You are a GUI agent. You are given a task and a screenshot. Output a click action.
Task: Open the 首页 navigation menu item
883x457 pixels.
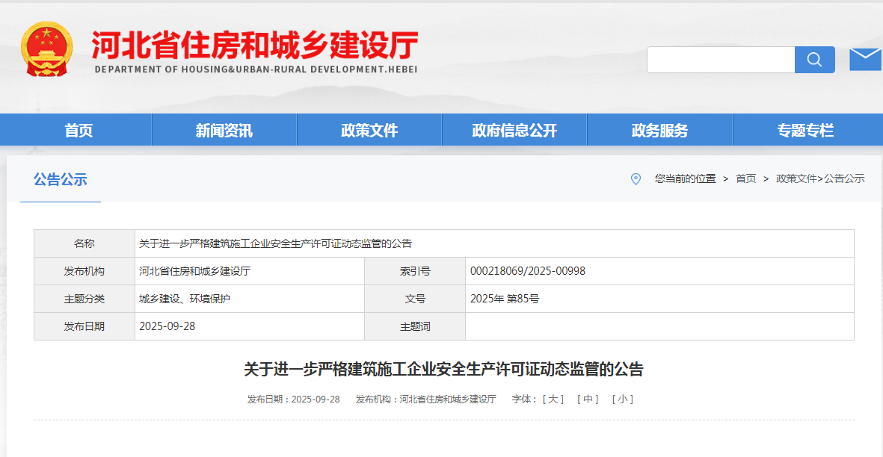click(79, 131)
